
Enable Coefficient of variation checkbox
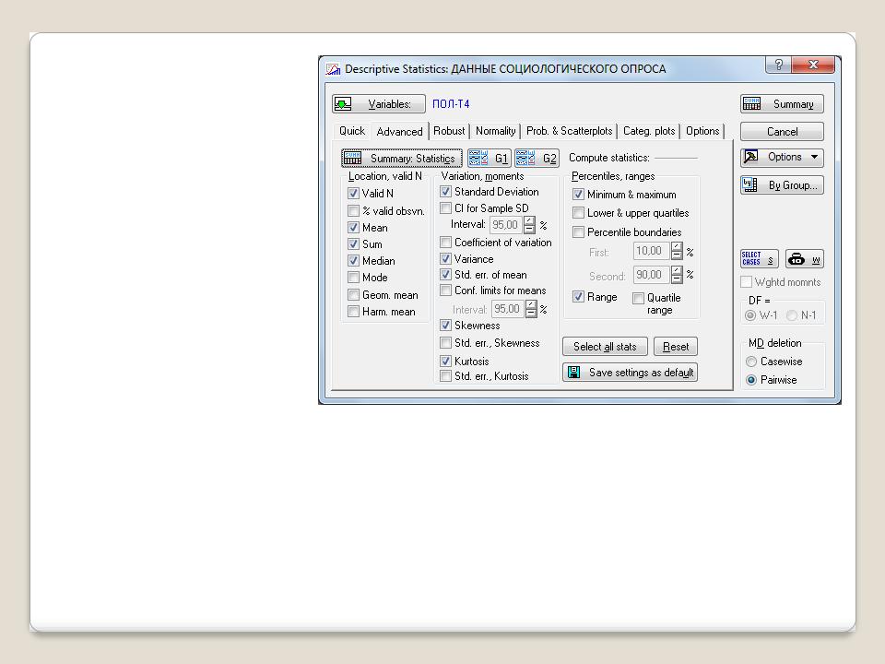coord(446,243)
